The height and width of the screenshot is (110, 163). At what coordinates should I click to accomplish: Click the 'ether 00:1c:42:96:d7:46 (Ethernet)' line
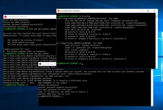[83, 30]
